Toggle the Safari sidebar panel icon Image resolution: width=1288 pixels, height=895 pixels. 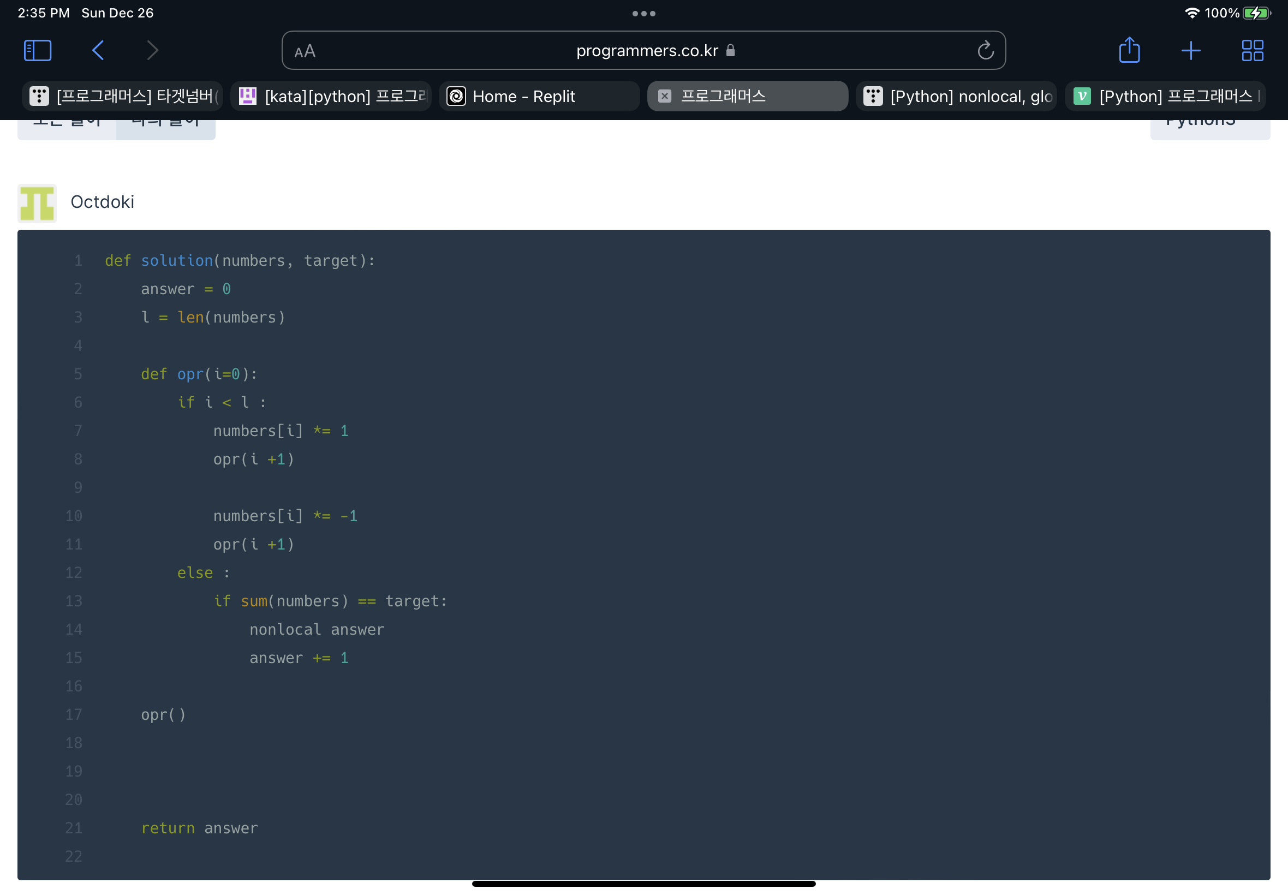tap(38, 50)
